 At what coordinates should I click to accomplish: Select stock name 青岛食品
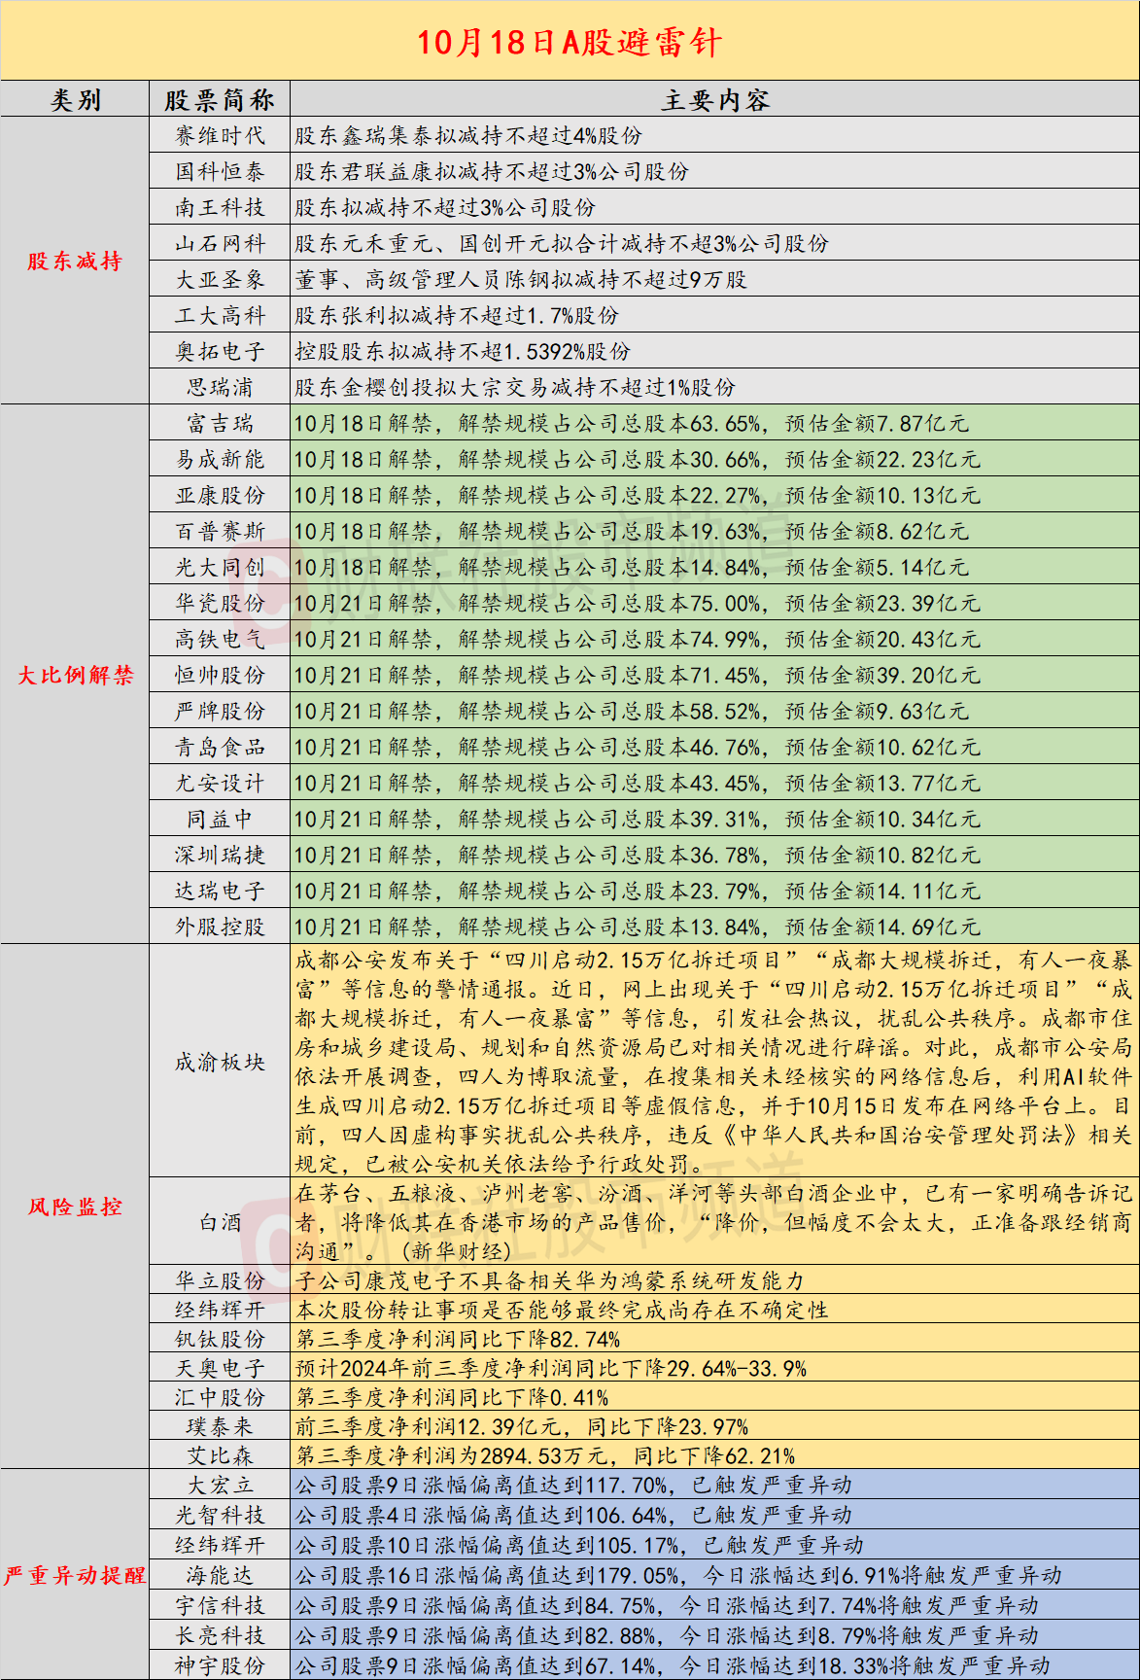point(220,748)
